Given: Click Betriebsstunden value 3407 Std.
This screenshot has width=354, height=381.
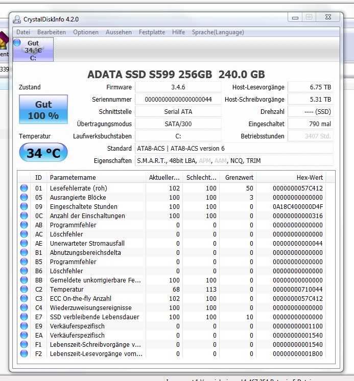Looking at the screenshot, I should coord(311,136).
